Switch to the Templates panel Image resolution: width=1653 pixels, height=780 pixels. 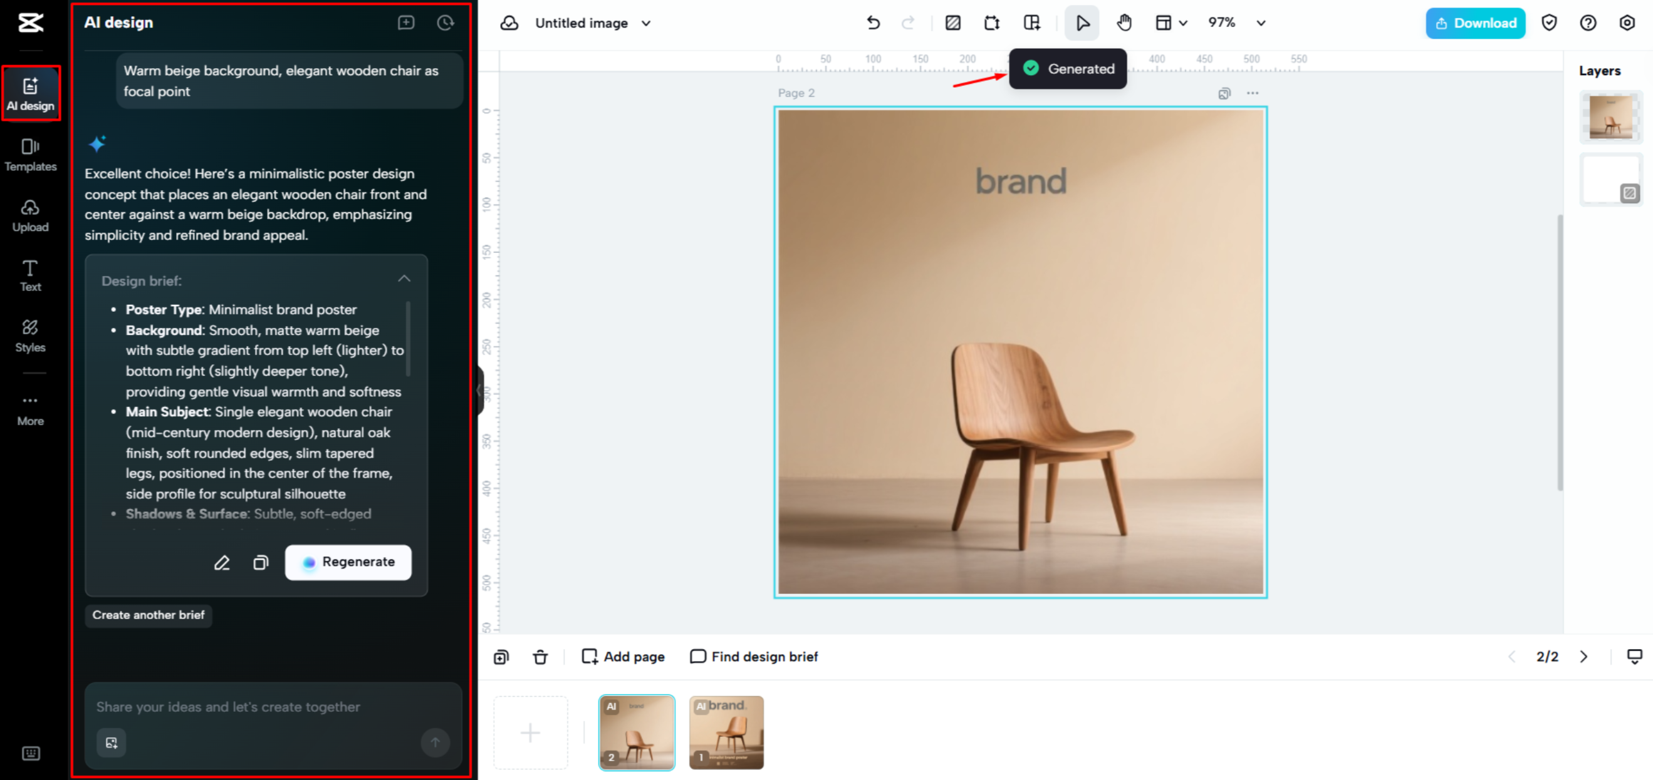30,154
